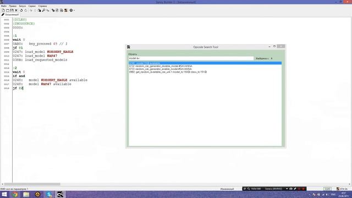Click the volume icon in system tray
Viewport: 352px width, 198px height.
327,195
